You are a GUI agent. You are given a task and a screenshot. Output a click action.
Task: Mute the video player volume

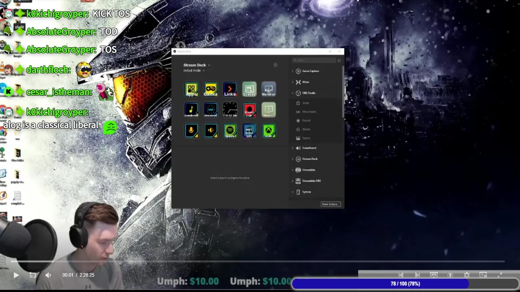tap(48, 275)
